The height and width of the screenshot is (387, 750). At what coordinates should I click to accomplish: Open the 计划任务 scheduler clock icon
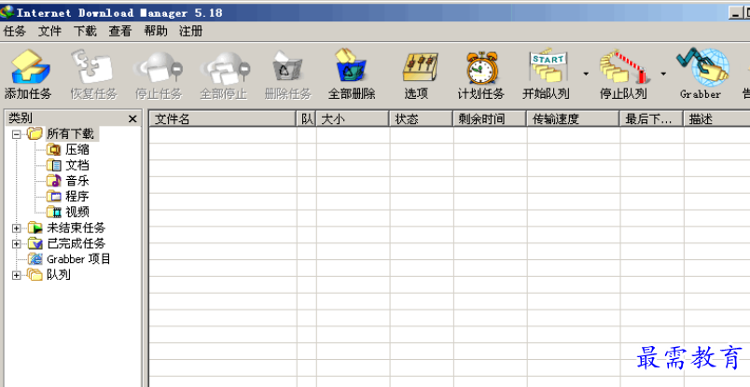click(x=481, y=68)
